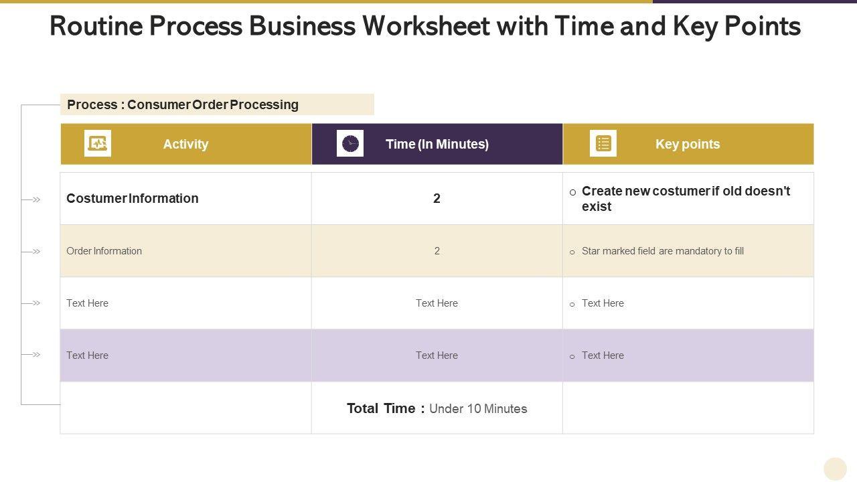Click the Costumer Information cell
The height and width of the screenshot is (482, 857).
(133, 198)
